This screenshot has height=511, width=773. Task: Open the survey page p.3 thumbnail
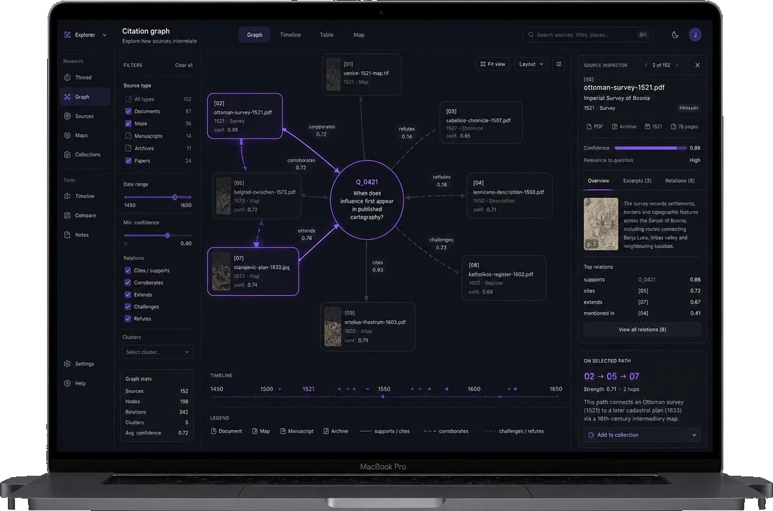(601, 224)
